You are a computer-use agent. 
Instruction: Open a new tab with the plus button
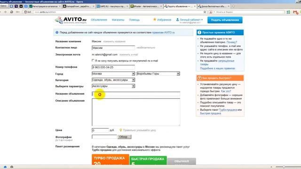233,6
